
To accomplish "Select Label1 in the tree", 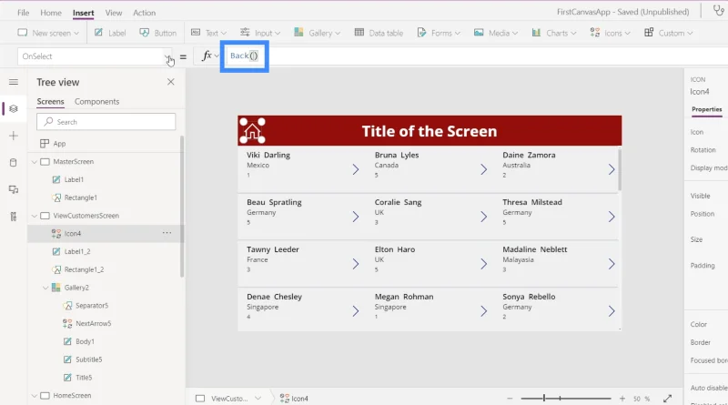I will click(x=74, y=179).
